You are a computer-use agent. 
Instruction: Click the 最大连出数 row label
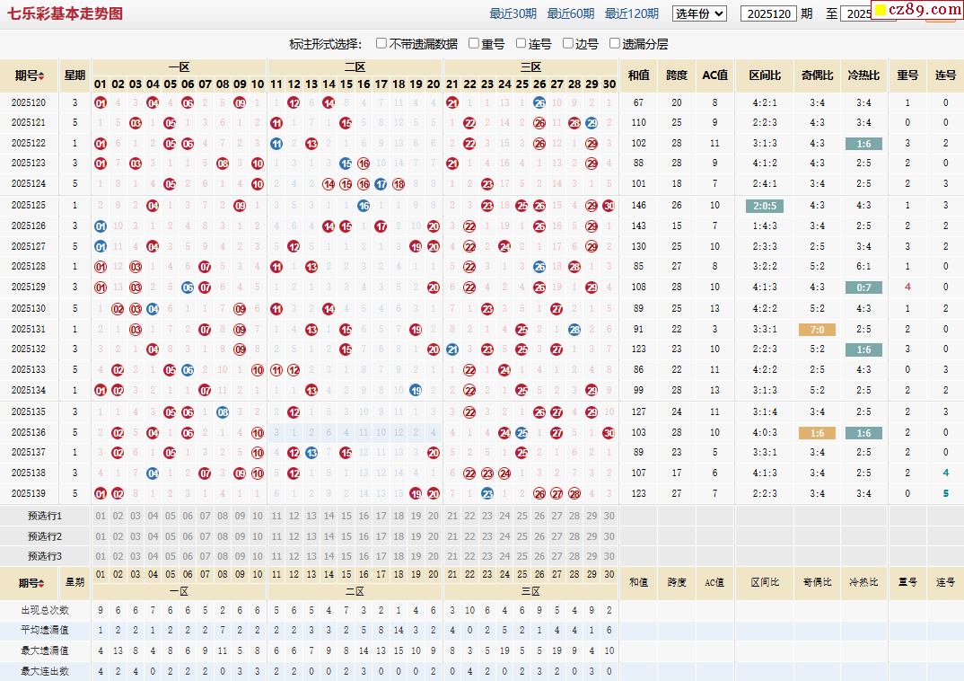tap(45, 671)
